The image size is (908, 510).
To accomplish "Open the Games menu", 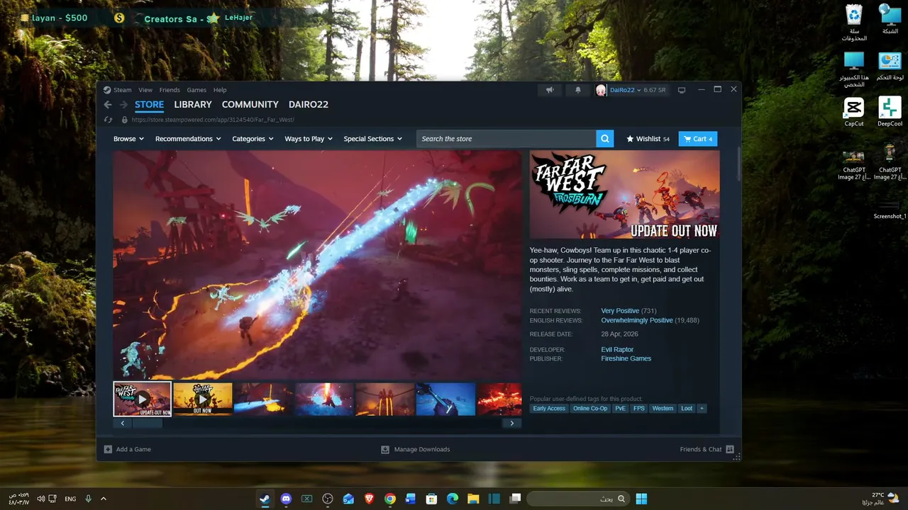I will [x=196, y=90].
